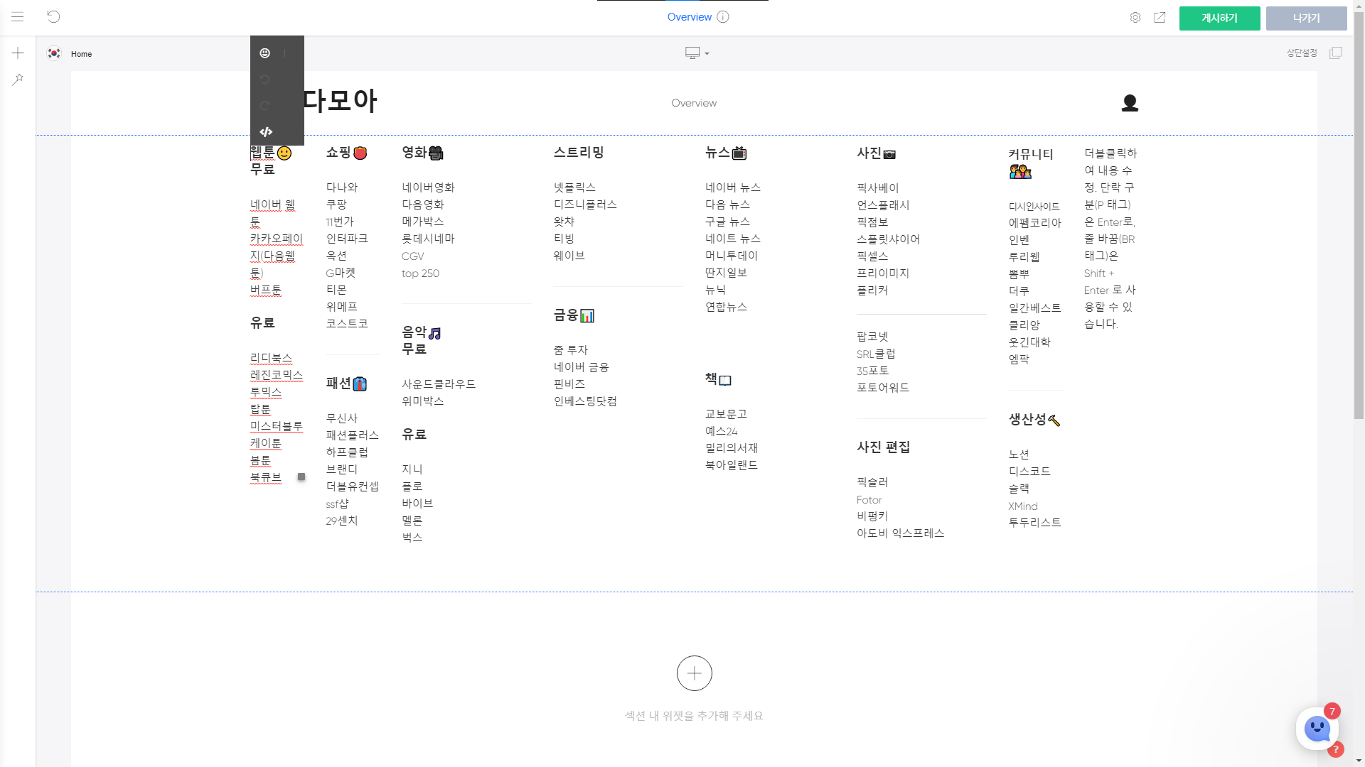Image resolution: width=1365 pixels, height=767 pixels.
Task: Open preview in new window icon
Action: click(1160, 18)
